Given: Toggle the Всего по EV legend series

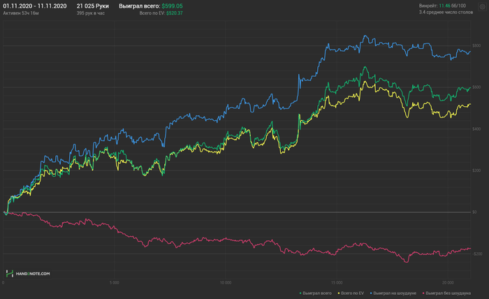Looking at the screenshot, I should [352, 293].
